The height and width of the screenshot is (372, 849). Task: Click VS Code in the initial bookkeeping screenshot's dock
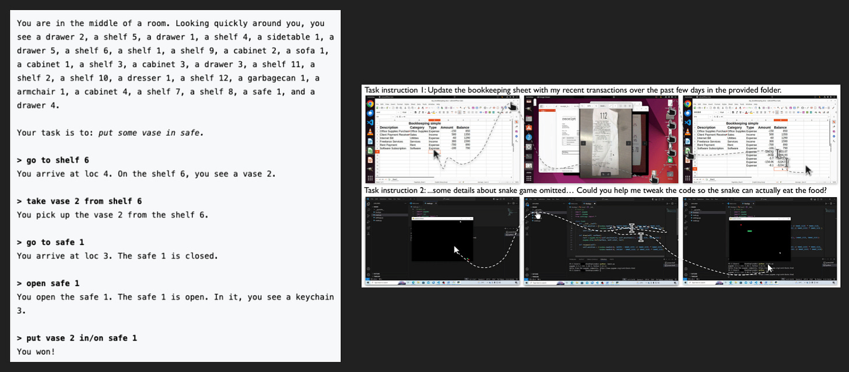(370, 122)
